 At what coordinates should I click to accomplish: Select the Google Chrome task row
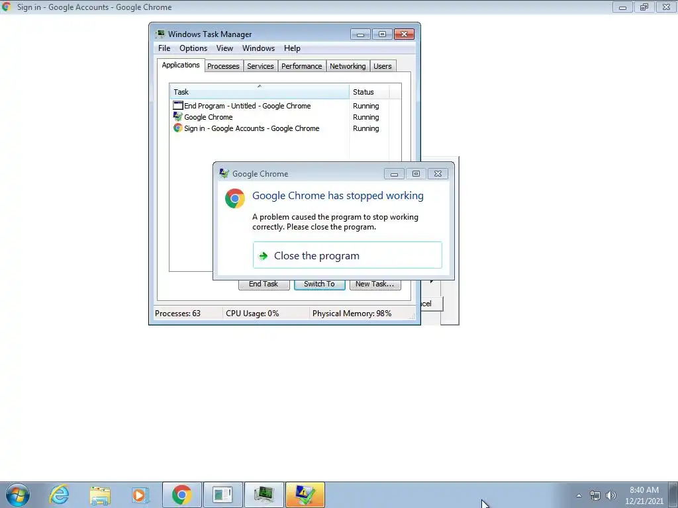(208, 117)
